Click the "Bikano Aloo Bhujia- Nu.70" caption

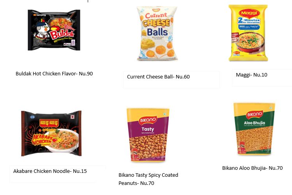click(x=252, y=168)
